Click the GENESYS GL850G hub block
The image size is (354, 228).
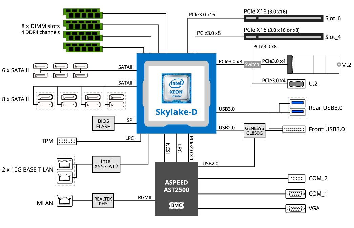[254, 131]
